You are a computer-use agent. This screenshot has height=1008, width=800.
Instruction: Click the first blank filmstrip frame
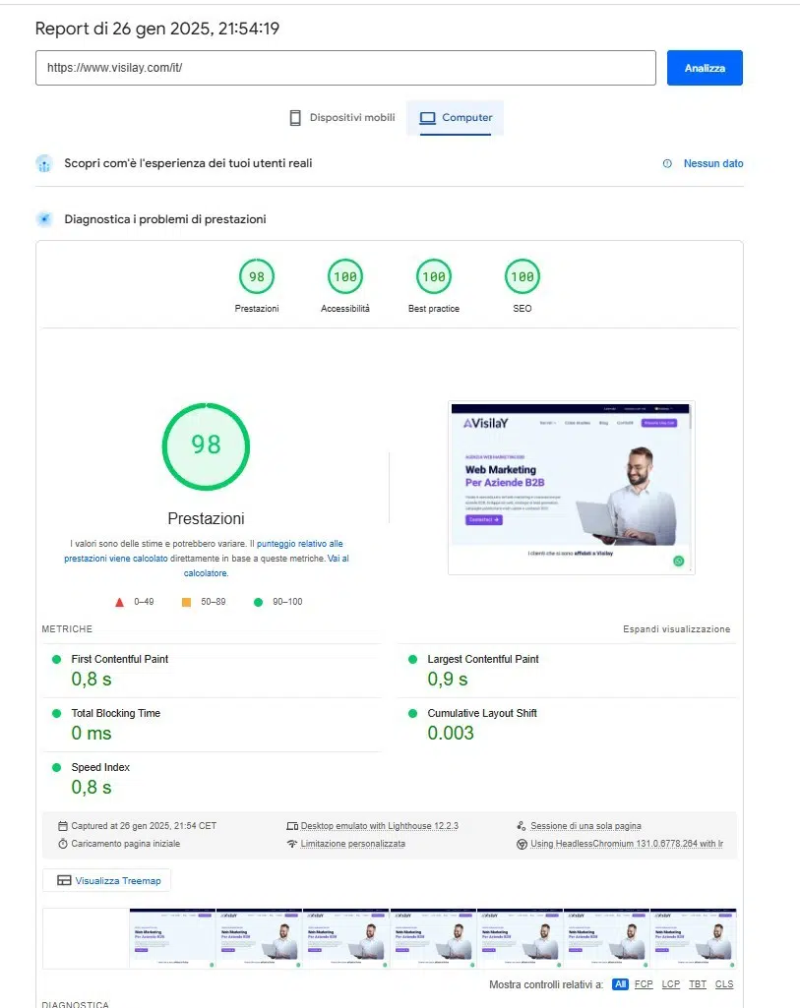87,938
